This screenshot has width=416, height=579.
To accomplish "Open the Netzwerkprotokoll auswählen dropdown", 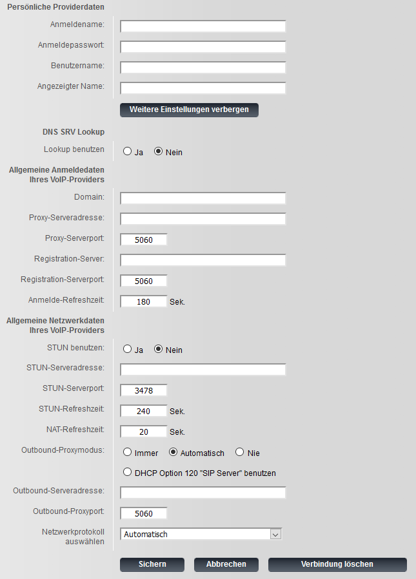I will pyautogui.click(x=201, y=534).
